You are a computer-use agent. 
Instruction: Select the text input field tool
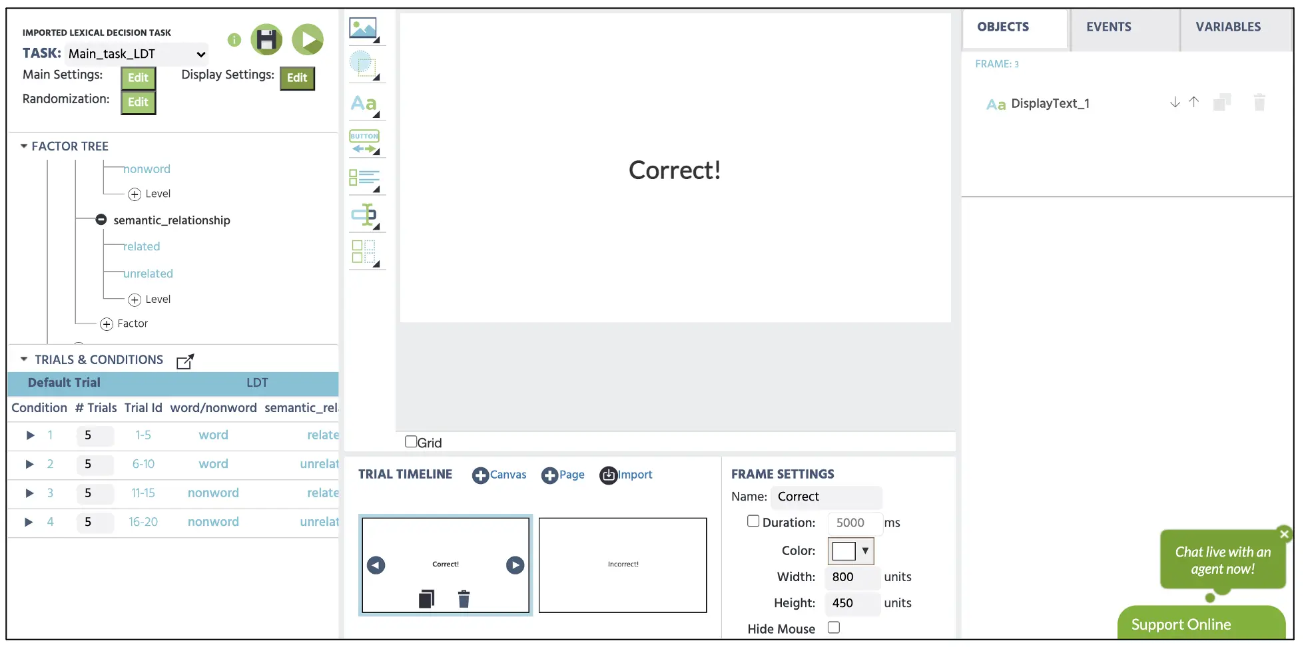coord(364,216)
